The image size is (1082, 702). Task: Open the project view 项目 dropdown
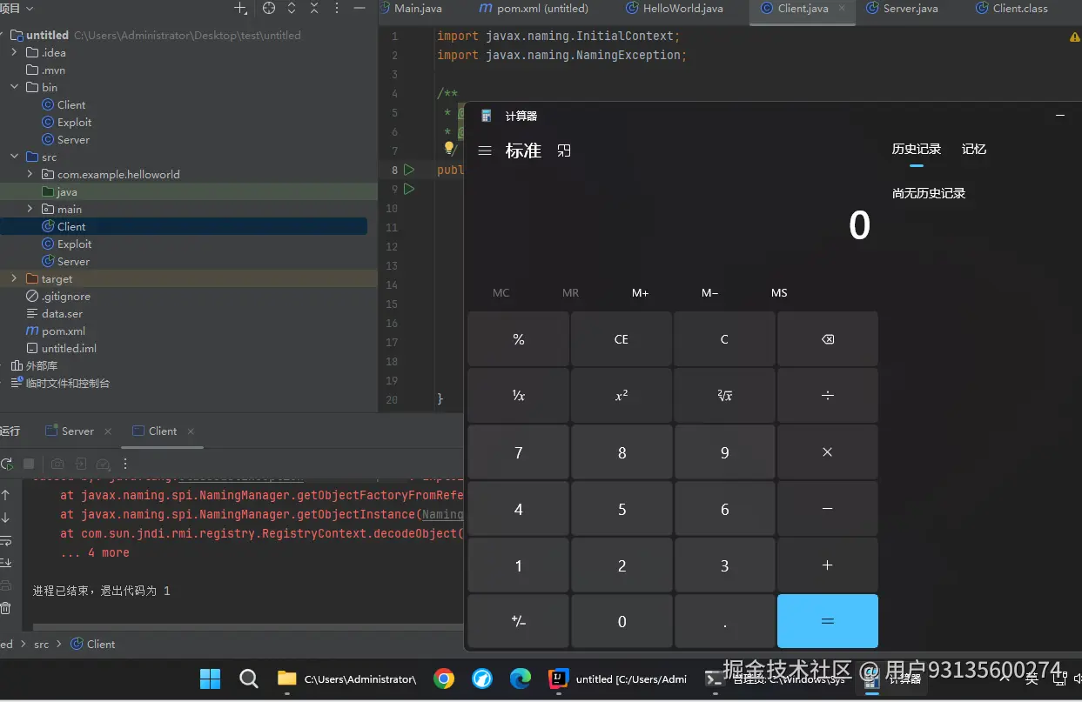(17, 8)
